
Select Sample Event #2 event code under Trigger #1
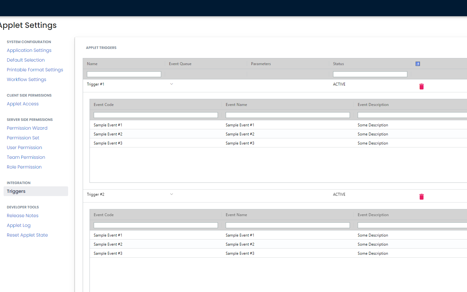pyautogui.click(x=108, y=134)
